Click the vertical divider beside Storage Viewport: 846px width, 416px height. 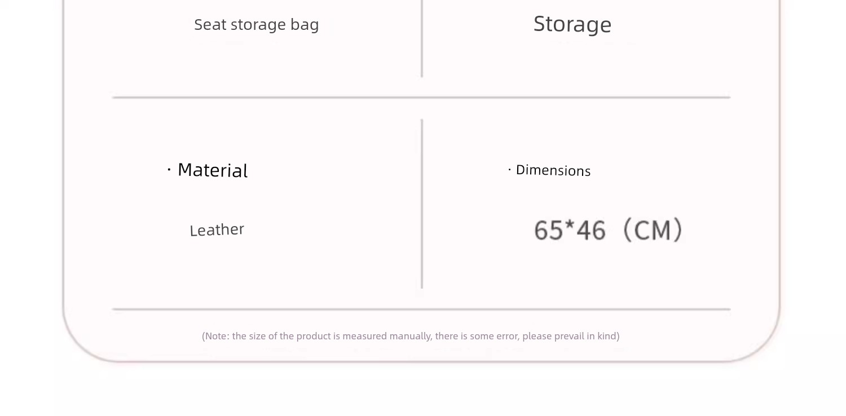point(422,38)
